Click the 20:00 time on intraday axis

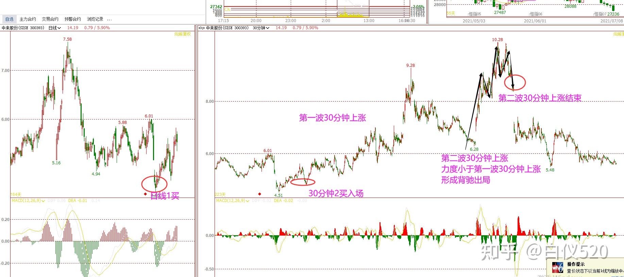coord(256,21)
